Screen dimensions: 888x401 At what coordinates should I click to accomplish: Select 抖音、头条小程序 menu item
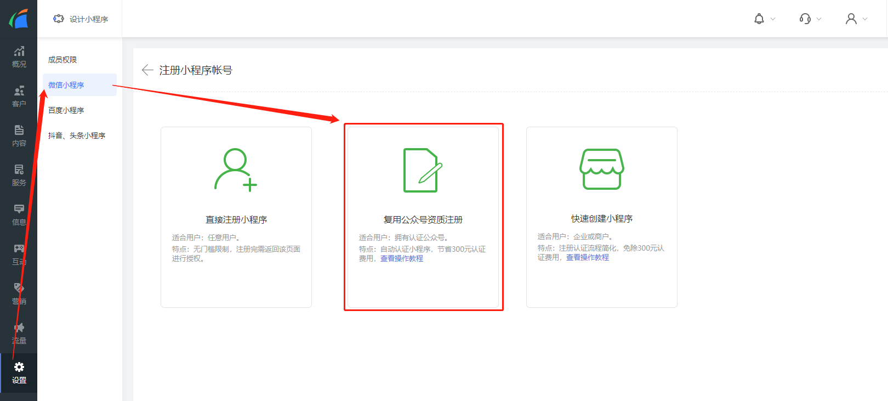(77, 135)
